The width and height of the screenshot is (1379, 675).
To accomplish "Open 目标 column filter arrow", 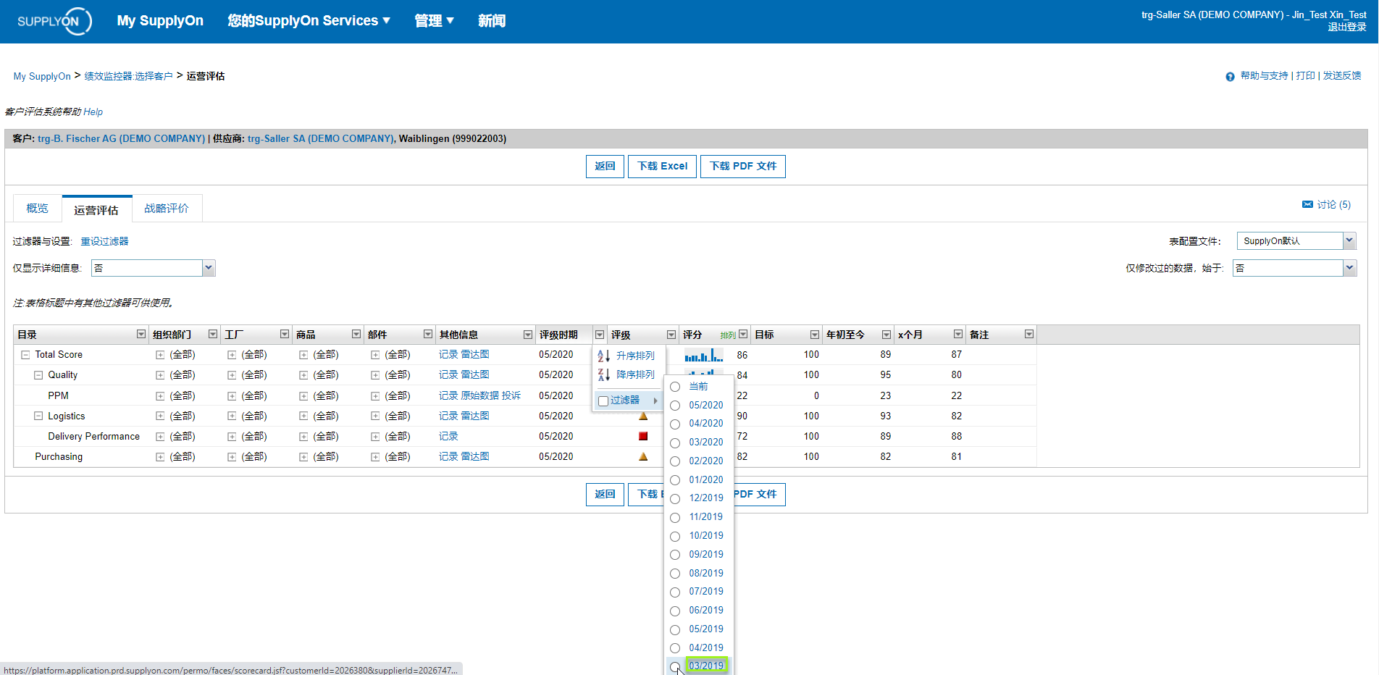I will (815, 335).
